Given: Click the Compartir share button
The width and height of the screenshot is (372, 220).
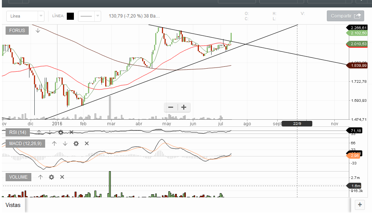Looking at the screenshot, I should coord(345,16).
